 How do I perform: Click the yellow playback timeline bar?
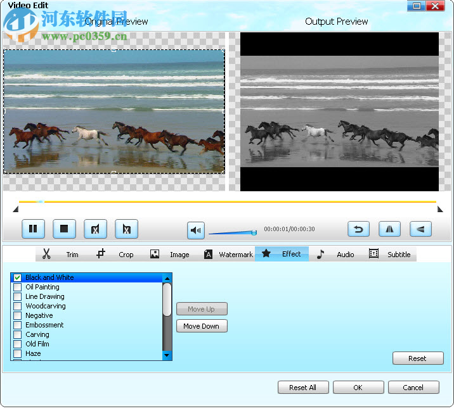(228, 202)
